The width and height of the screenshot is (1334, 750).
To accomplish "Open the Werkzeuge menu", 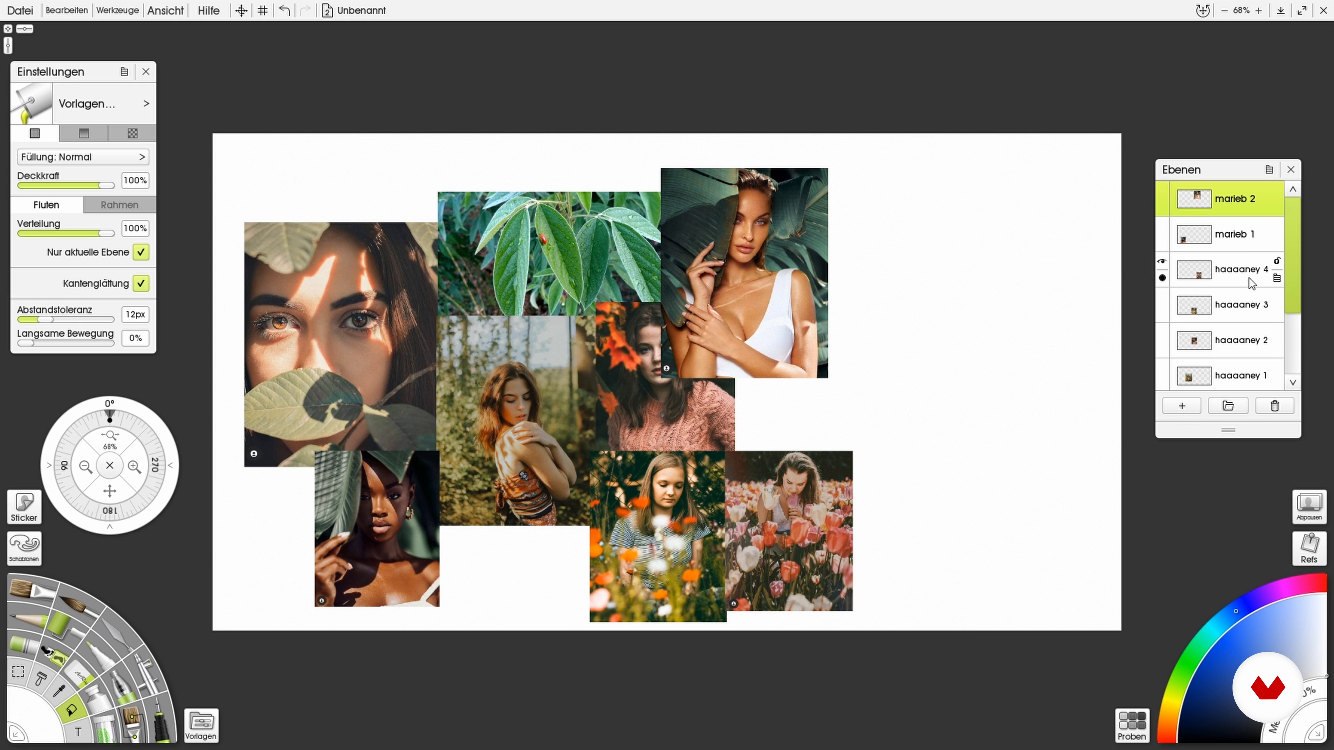I will (x=117, y=10).
